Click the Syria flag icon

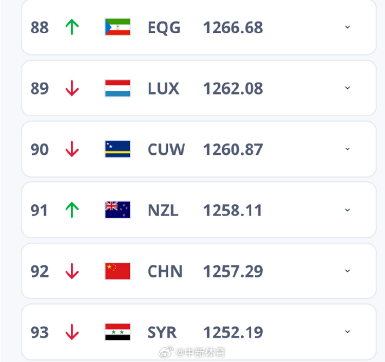click(118, 332)
